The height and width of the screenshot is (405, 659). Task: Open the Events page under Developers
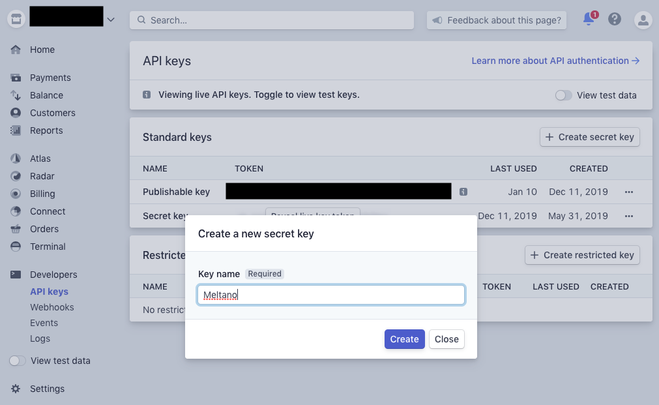pyautogui.click(x=44, y=323)
